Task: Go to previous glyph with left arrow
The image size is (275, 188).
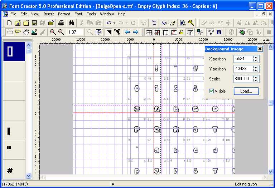Action: (x=127, y=32)
